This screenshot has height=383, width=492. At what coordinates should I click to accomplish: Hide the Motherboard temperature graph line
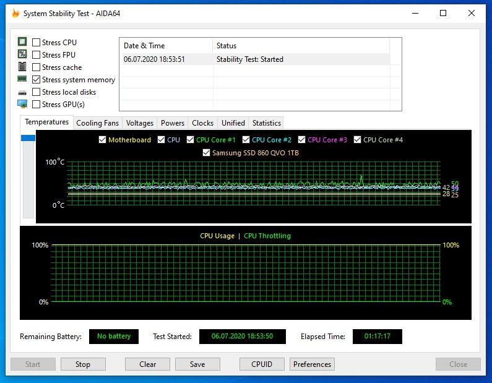(x=102, y=140)
